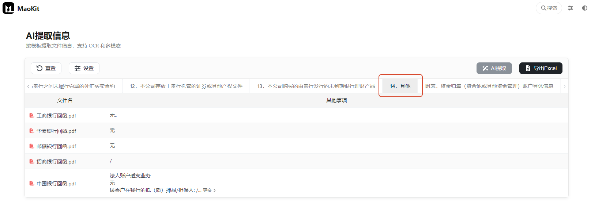591x204 pixels.
Task: Click the 文件名 column header
Action: pyautogui.click(x=65, y=100)
